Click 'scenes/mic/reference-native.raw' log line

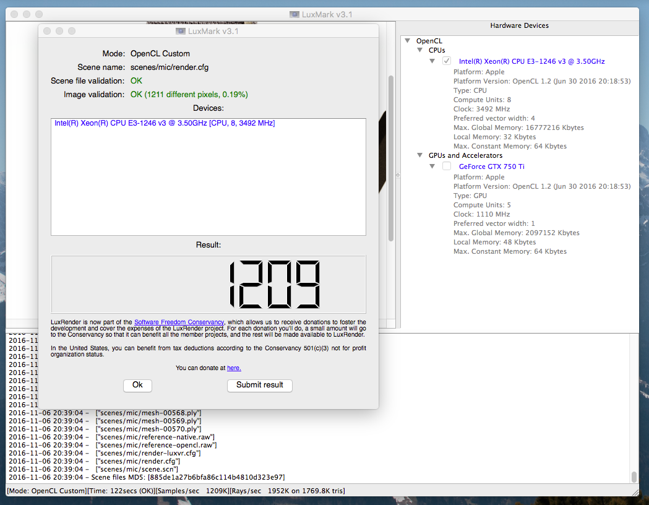[112, 437]
